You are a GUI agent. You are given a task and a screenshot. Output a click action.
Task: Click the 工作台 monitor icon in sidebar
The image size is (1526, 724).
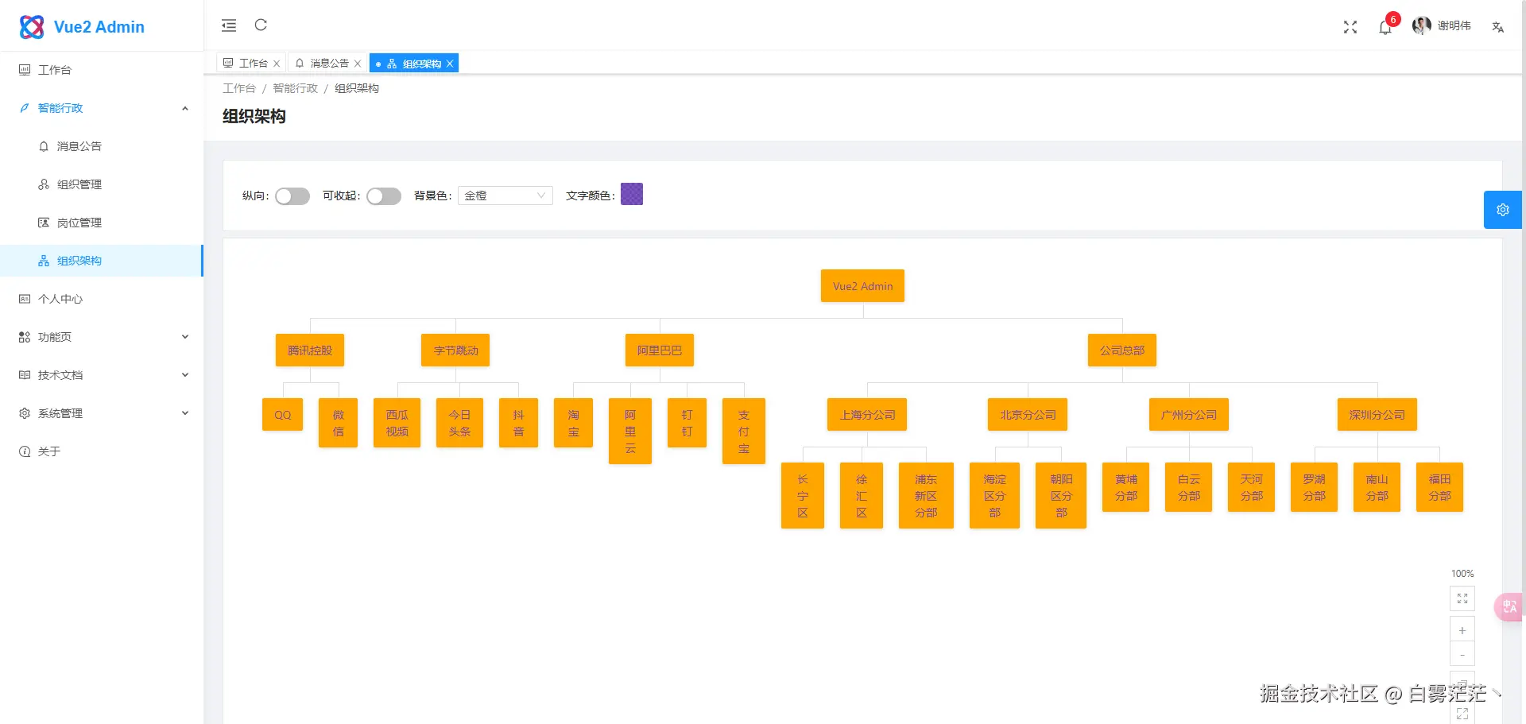point(25,70)
